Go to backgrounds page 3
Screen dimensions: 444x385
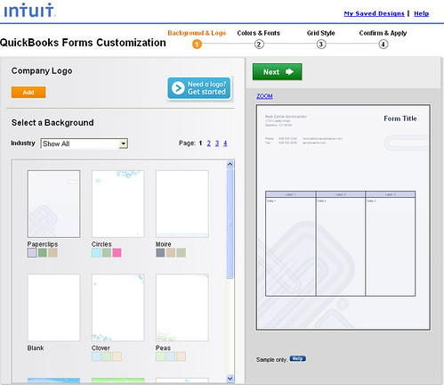tap(217, 143)
